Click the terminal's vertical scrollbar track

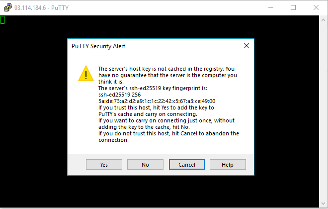tap(323, 111)
